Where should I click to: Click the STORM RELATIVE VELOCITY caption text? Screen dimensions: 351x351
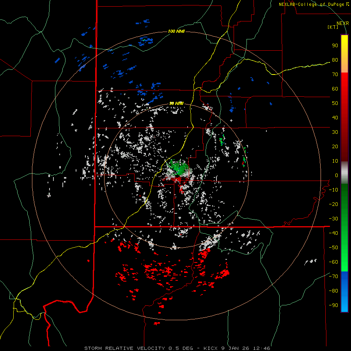[124, 348]
